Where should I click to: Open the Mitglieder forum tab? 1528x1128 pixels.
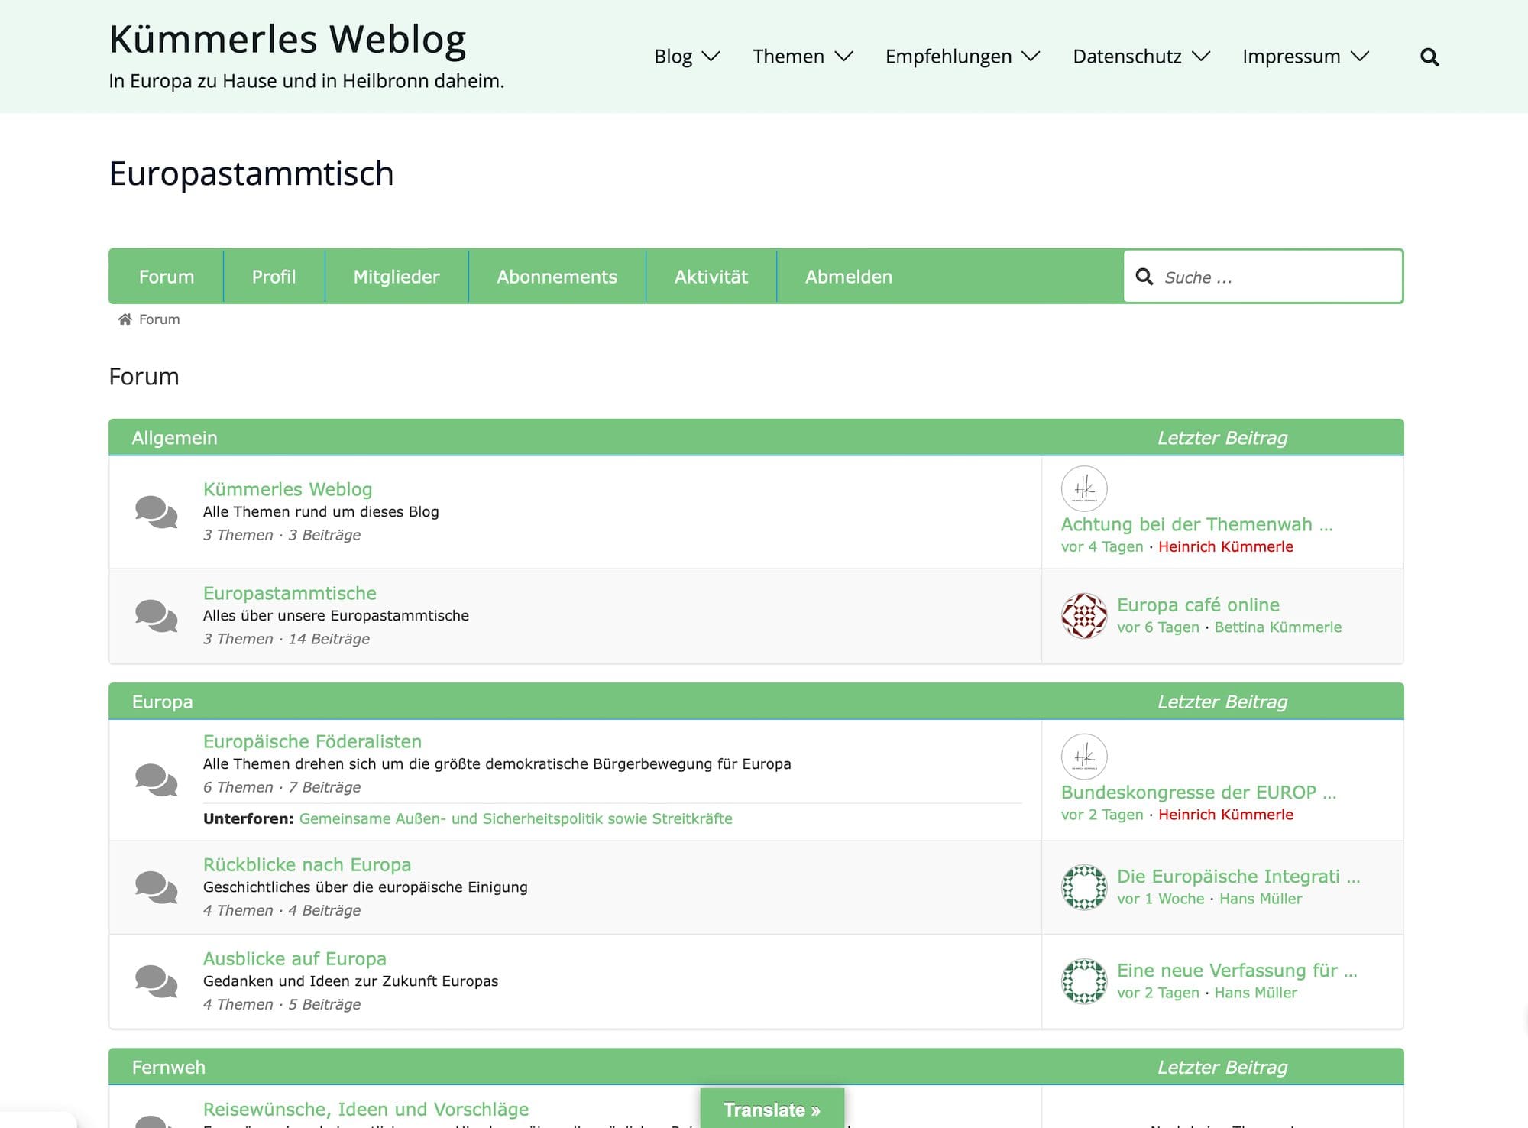(397, 277)
